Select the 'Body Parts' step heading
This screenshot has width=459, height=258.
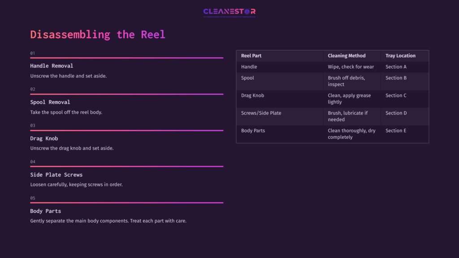click(x=45, y=211)
